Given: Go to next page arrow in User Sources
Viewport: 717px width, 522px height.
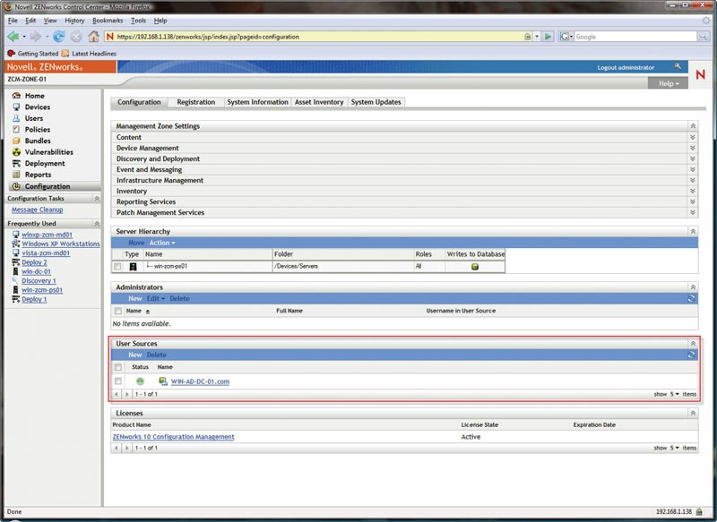Looking at the screenshot, I should click(x=127, y=394).
